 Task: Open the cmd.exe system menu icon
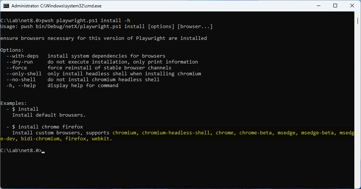[x=6, y=6]
